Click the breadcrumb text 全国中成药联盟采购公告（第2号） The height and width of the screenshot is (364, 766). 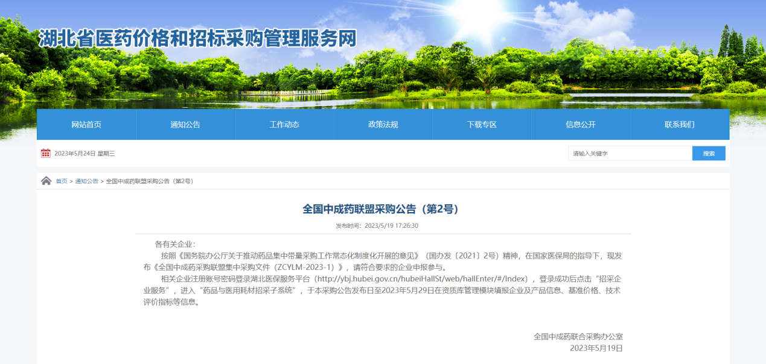149,181
